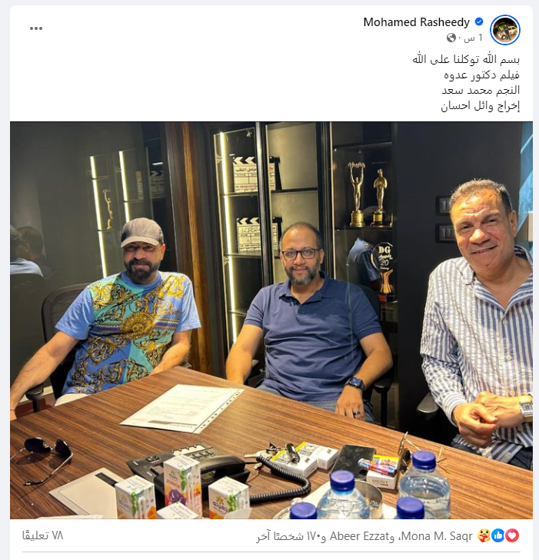The image size is (539, 560).
Task: Open list of 170 other people reacting
Action: (x=291, y=536)
